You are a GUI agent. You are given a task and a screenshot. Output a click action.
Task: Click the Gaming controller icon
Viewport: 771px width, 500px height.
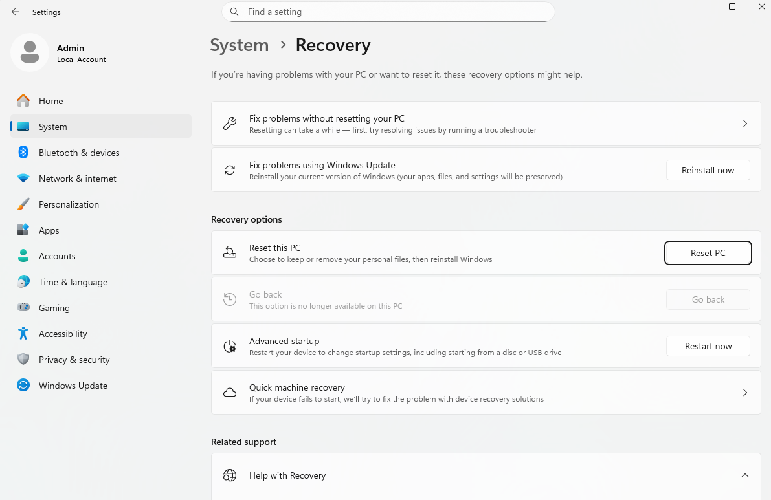[x=23, y=308]
